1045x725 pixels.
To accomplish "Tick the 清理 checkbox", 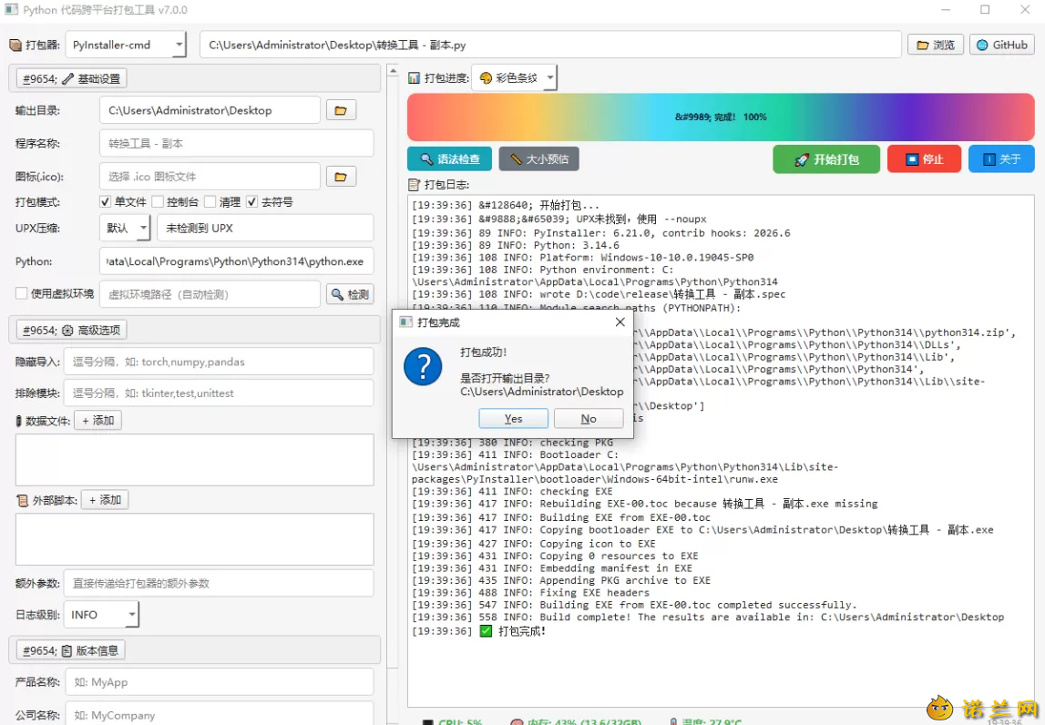I will [210, 202].
